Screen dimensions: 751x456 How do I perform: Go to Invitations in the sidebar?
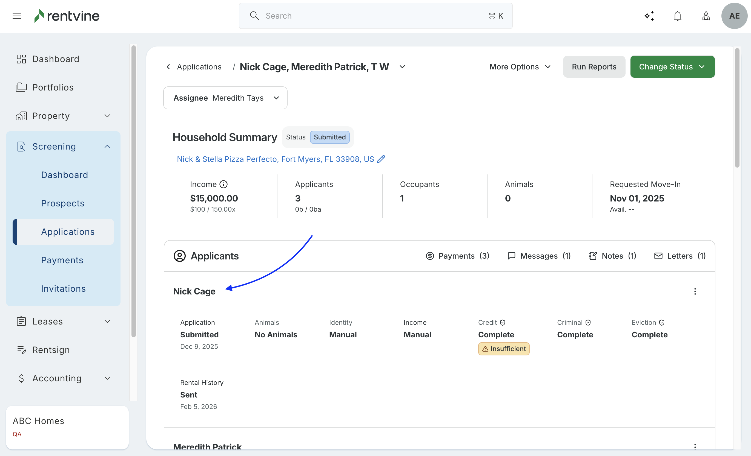pyautogui.click(x=63, y=288)
